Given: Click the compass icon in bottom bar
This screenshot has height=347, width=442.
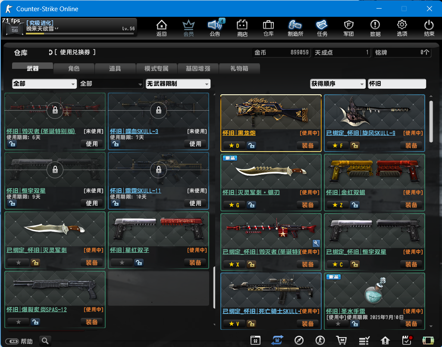Looking at the screenshot, I should pos(299,340).
